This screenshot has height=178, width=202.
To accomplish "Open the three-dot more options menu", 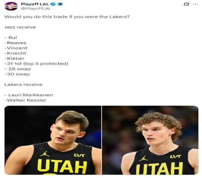I will 195,4.
